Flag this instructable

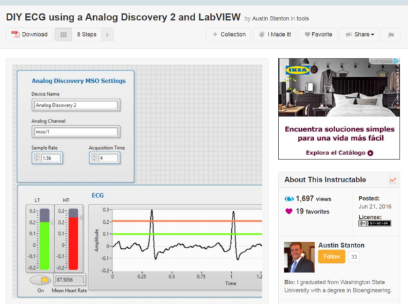point(390,35)
